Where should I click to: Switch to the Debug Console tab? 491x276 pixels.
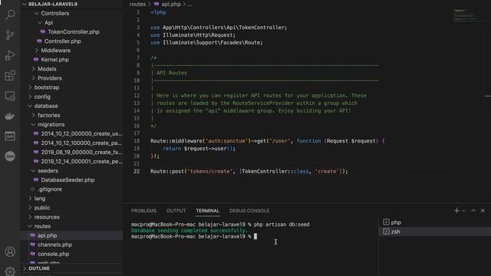[x=249, y=211]
